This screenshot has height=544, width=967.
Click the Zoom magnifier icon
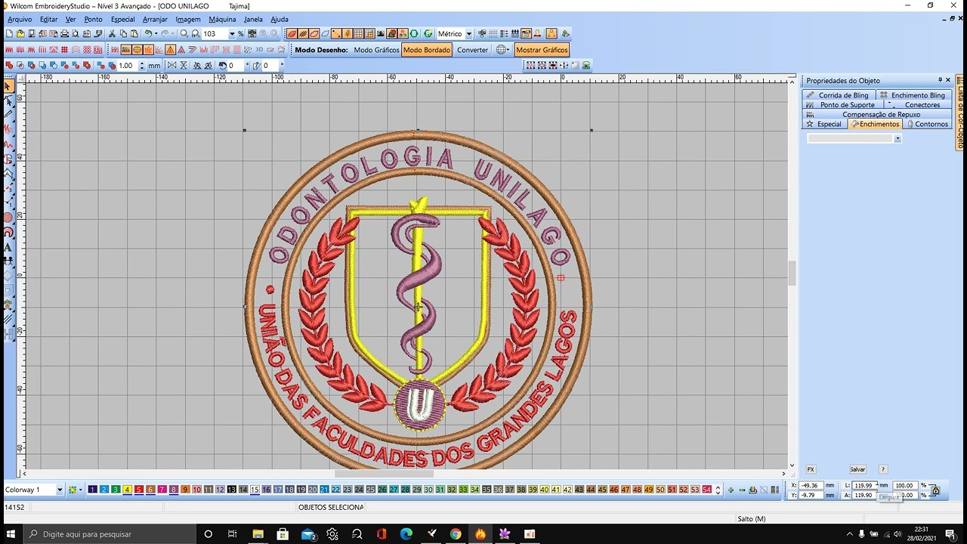coord(184,34)
